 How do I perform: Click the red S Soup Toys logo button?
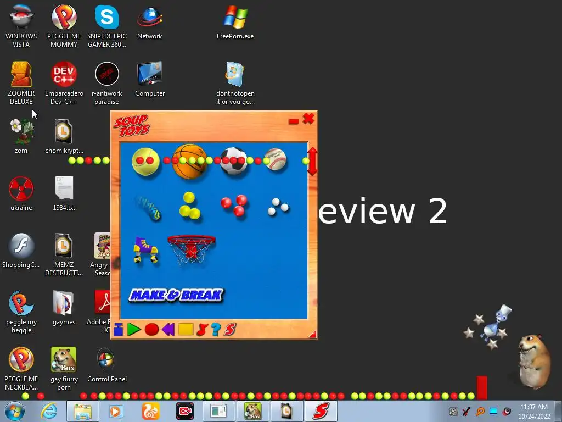230,330
